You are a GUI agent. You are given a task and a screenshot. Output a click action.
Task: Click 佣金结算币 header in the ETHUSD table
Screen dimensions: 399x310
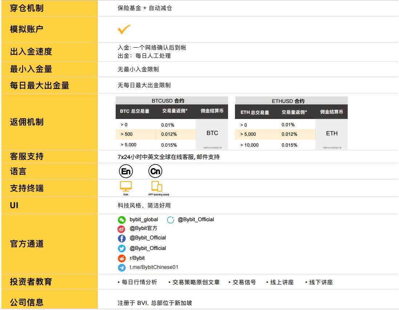click(x=332, y=112)
